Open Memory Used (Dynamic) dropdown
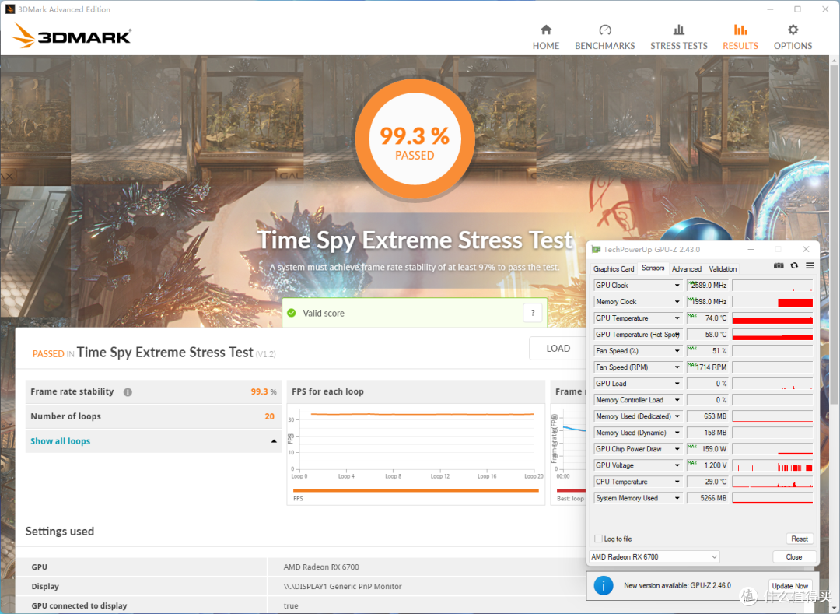 [677, 433]
